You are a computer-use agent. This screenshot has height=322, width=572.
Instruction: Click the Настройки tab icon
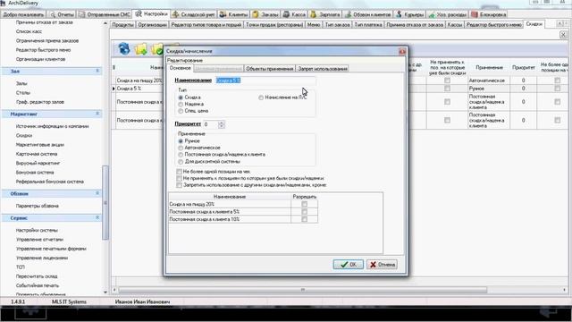click(x=139, y=14)
